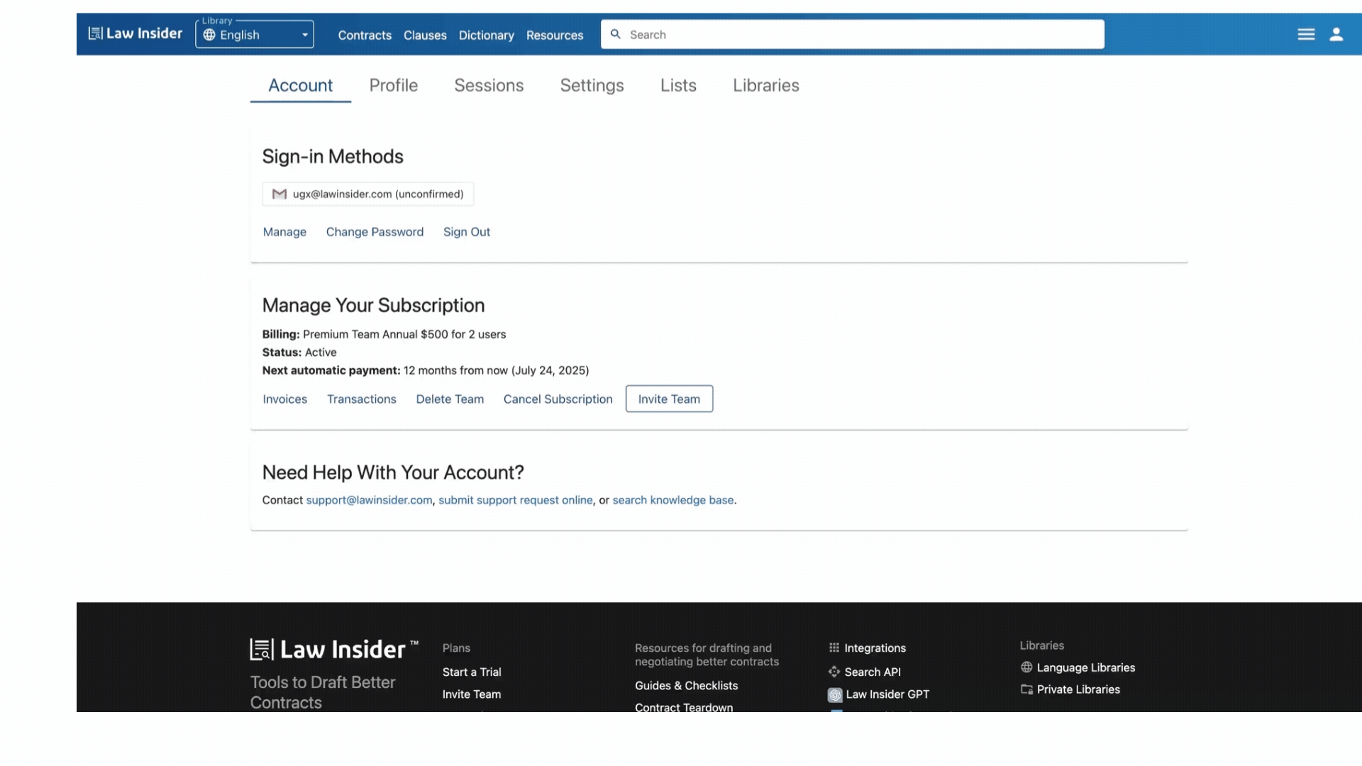Click the Tools to Draft Better Contracts tagline

(x=323, y=692)
